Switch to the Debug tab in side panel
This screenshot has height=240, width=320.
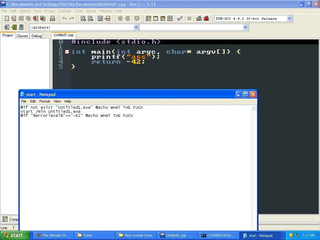(x=37, y=36)
